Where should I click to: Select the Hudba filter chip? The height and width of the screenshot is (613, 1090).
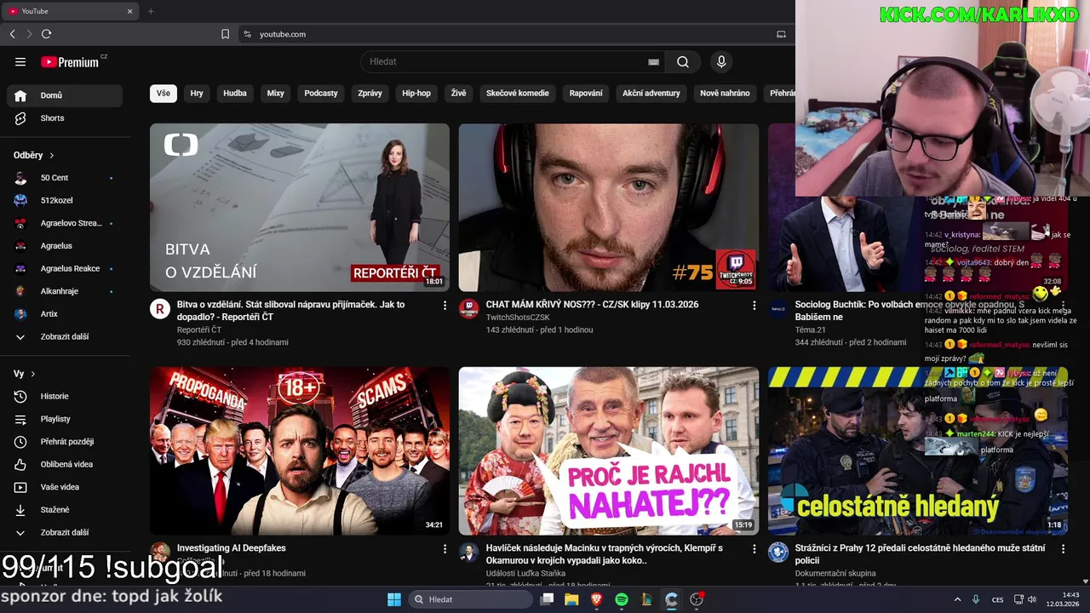235,94
